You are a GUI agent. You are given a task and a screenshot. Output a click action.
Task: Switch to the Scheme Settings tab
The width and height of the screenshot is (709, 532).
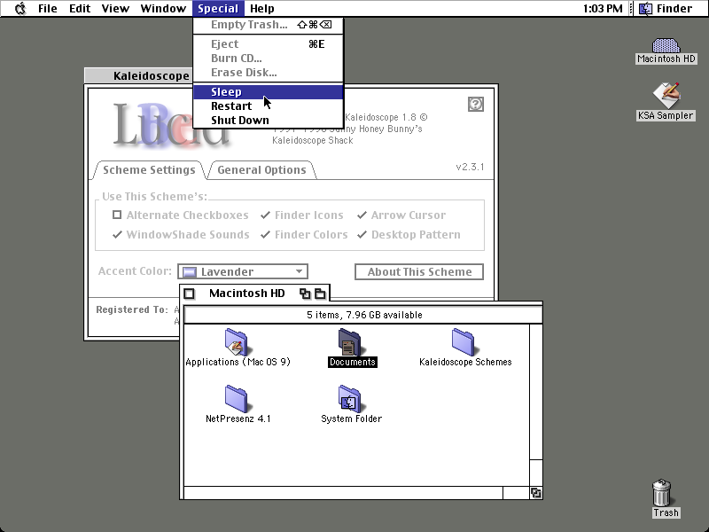click(x=149, y=170)
